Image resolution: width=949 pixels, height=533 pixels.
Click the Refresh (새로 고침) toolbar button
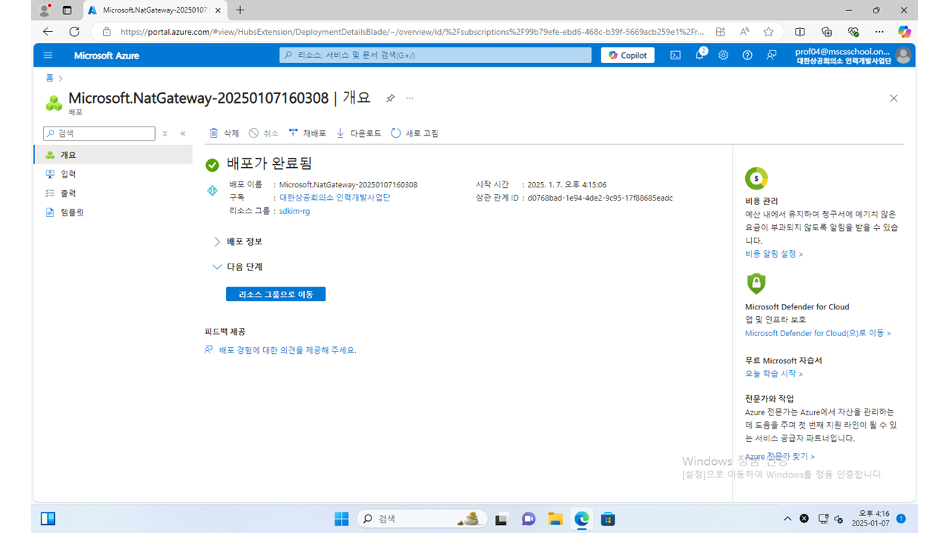pos(414,133)
